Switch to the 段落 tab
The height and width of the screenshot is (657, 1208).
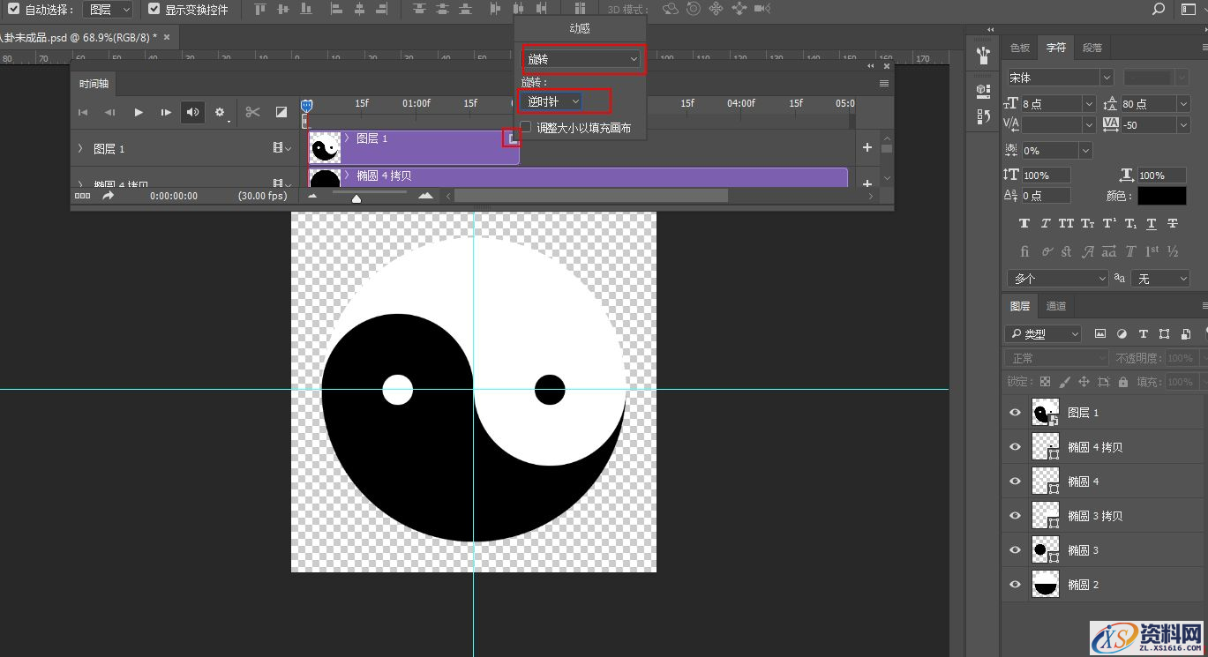click(x=1092, y=48)
